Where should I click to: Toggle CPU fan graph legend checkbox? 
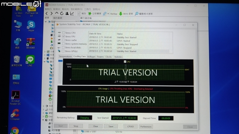[125, 62]
